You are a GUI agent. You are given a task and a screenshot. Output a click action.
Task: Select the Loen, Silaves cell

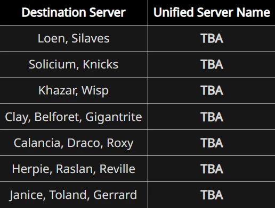click(74, 38)
